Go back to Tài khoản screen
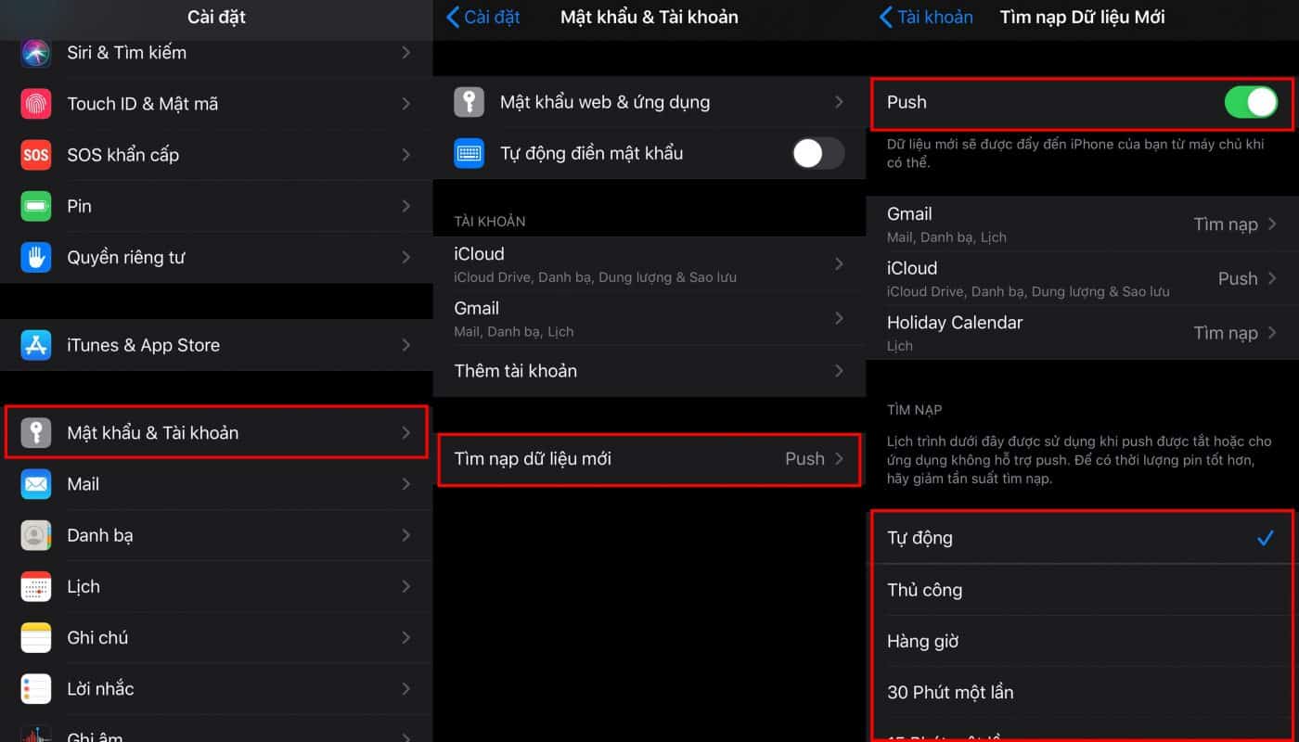Image resolution: width=1299 pixels, height=742 pixels. (926, 17)
